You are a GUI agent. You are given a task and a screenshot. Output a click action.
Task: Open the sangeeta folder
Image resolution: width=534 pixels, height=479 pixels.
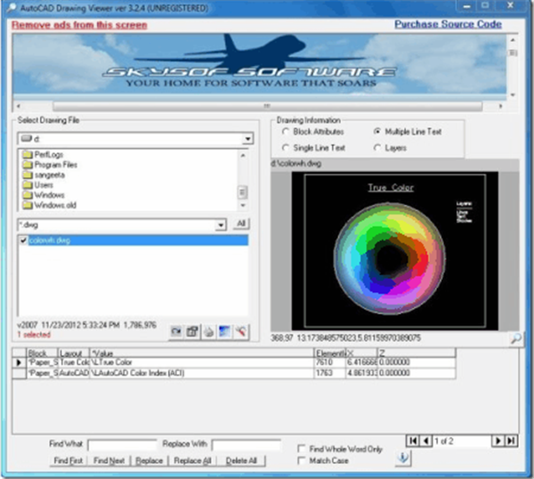coord(44,175)
